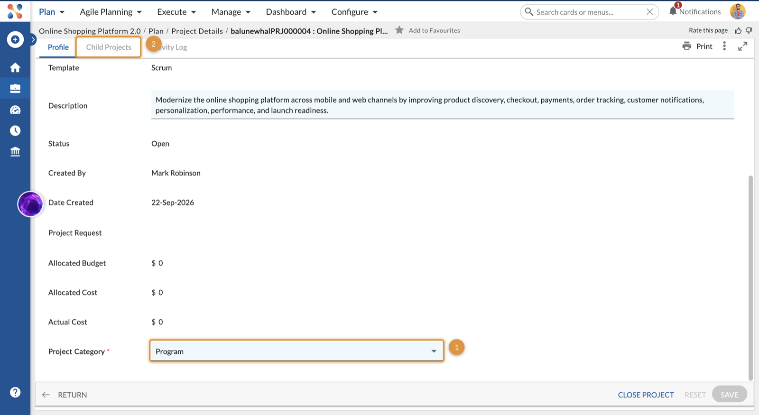Click the search magnifier icon
Screen dimensions: 759x415
529,12
